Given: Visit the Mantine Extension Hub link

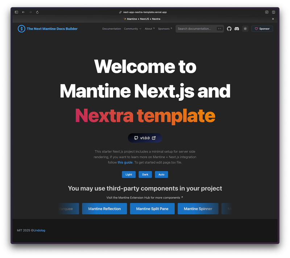Looking at the screenshot, I should click(145, 197).
